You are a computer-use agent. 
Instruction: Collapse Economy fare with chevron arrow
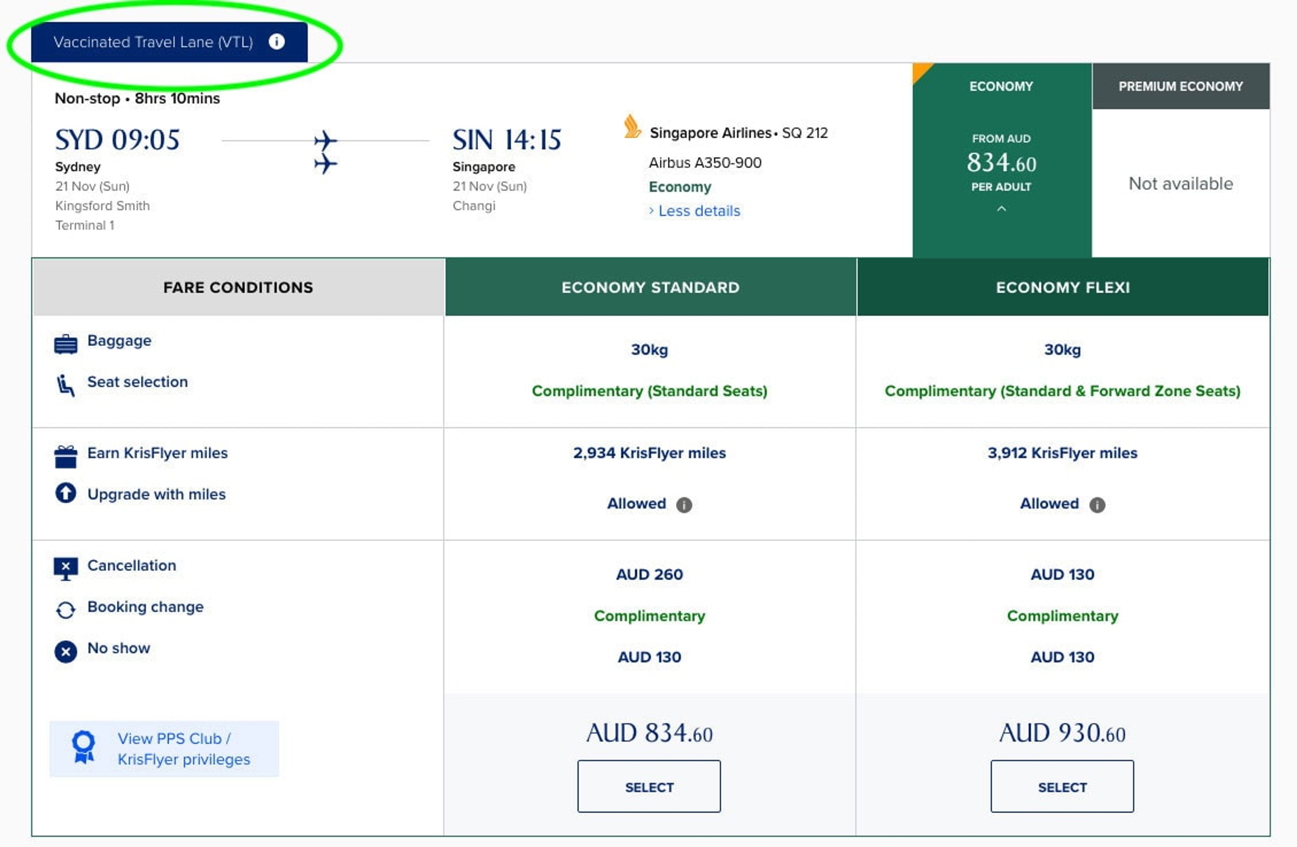(x=1001, y=209)
